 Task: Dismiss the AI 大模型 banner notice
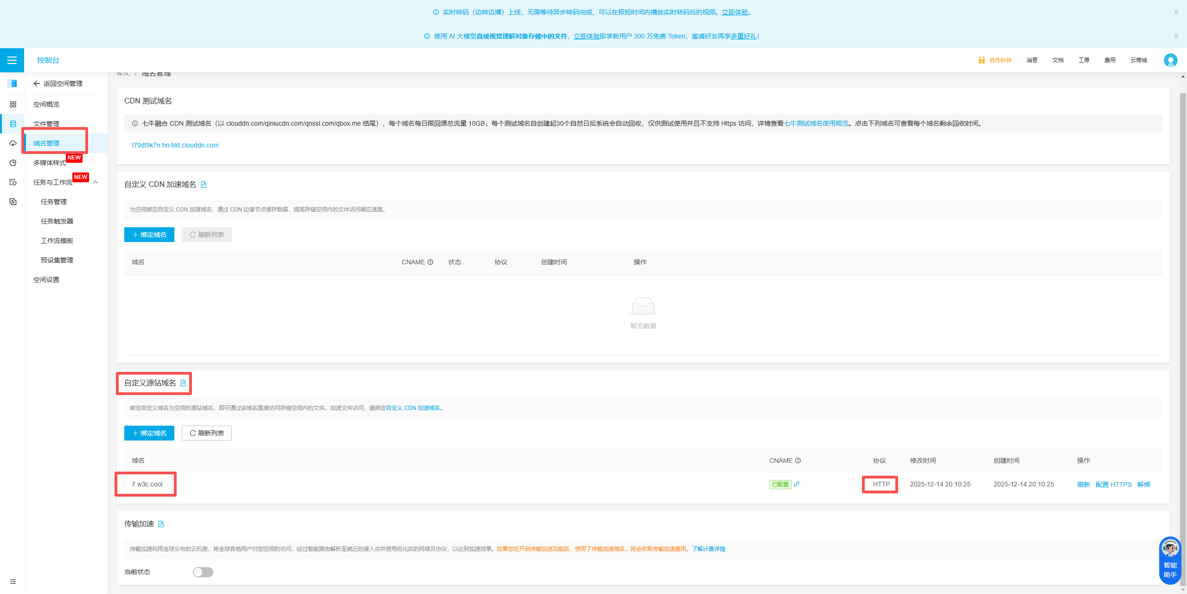1176,36
